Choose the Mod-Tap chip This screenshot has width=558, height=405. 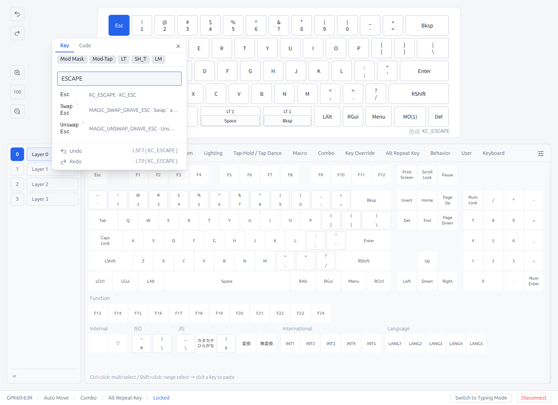click(x=103, y=59)
